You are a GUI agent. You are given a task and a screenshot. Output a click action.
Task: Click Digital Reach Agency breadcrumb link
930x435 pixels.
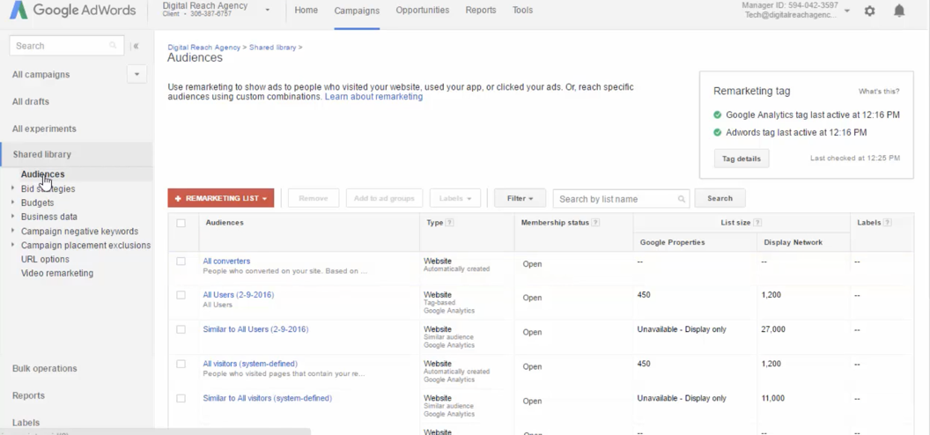coord(204,48)
